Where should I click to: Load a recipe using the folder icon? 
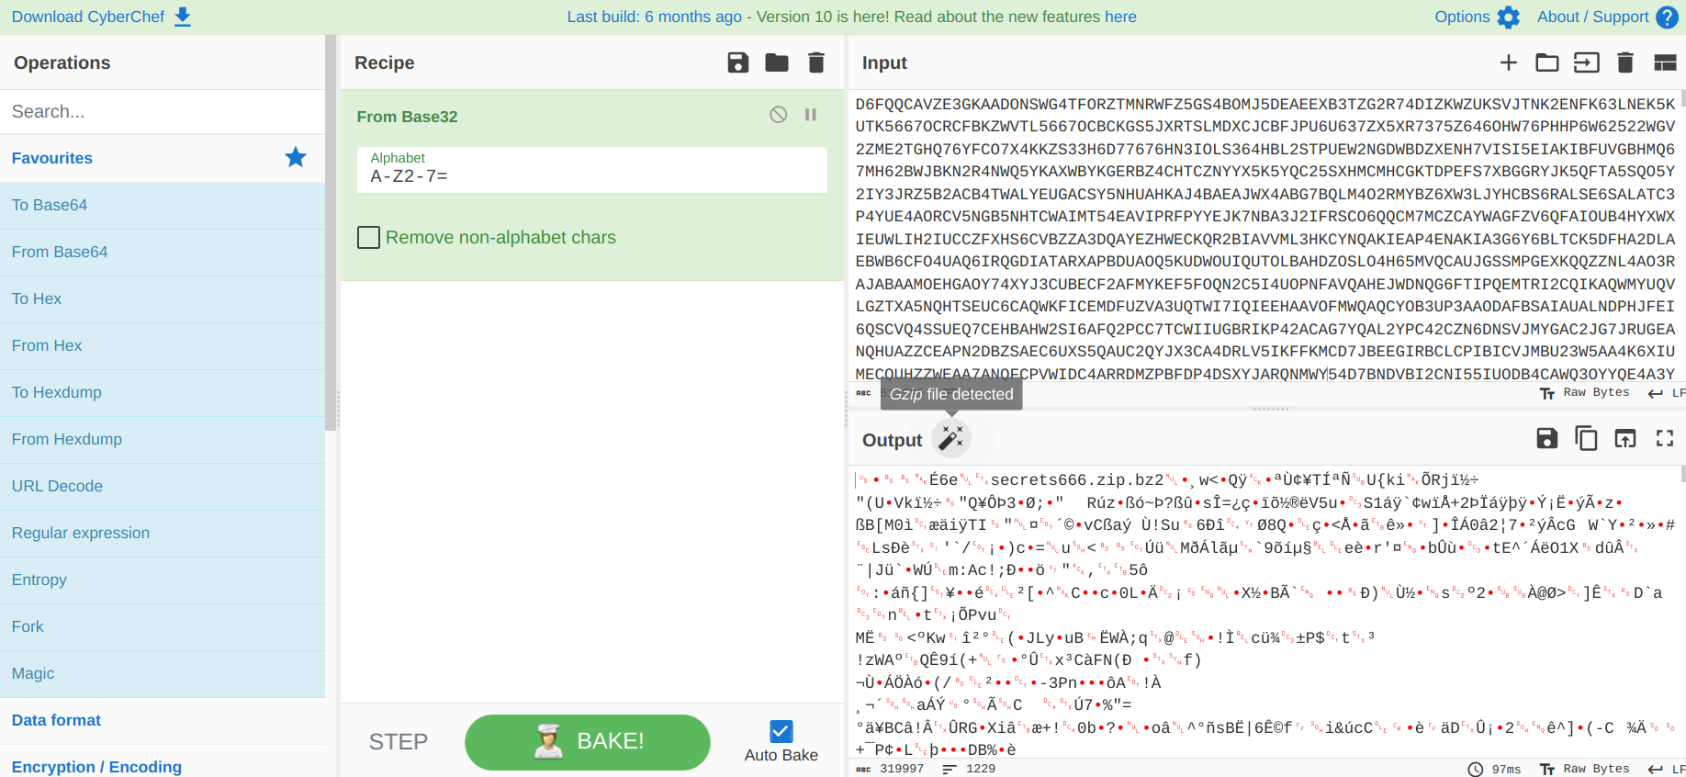tap(777, 62)
